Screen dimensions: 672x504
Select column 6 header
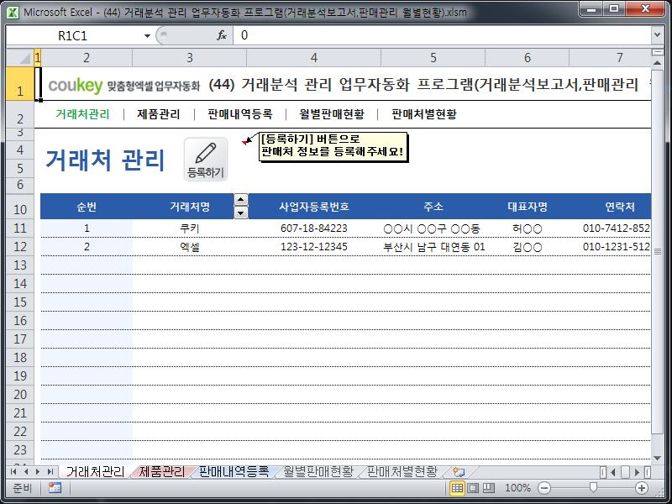(528, 57)
